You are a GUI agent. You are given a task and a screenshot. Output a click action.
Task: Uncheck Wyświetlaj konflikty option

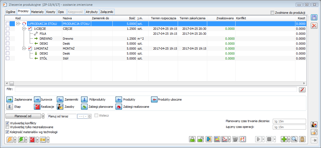click(x=7, y=123)
